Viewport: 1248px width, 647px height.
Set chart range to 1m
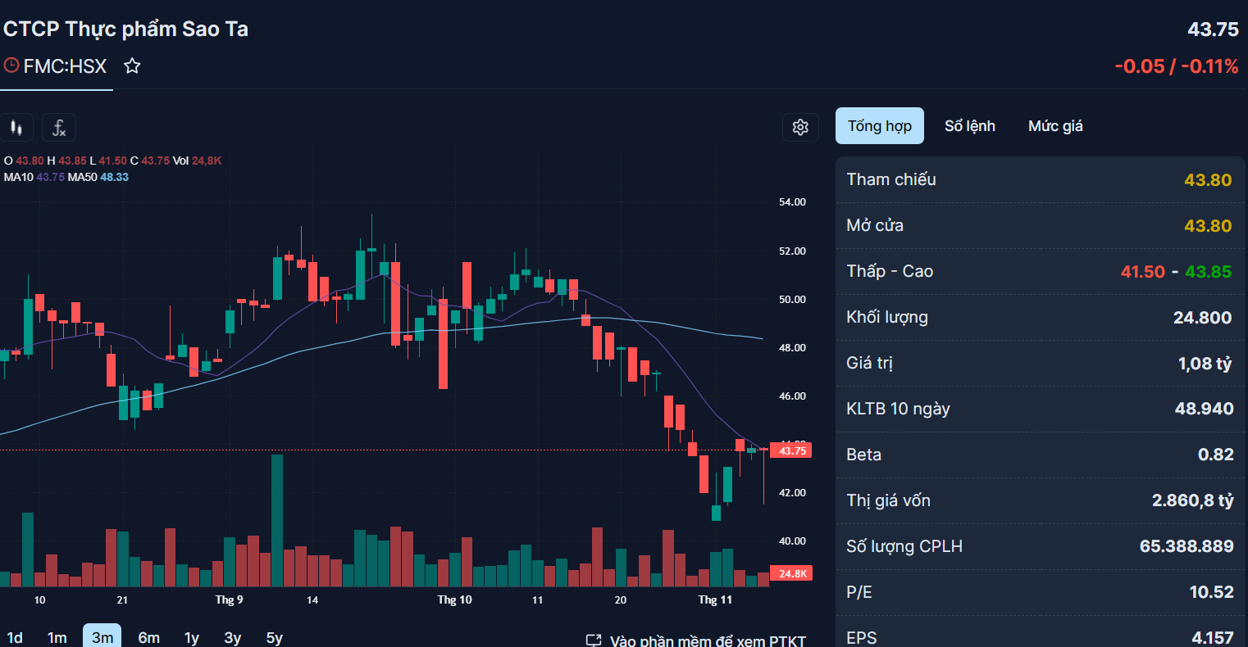coord(57,637)
